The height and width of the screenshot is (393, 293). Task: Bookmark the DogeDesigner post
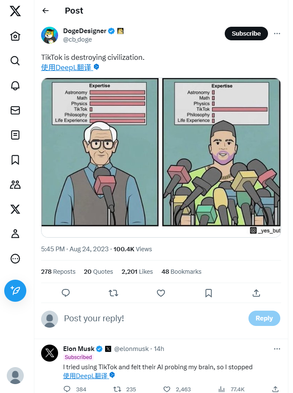pyautogui.click(x=209, y=293)
